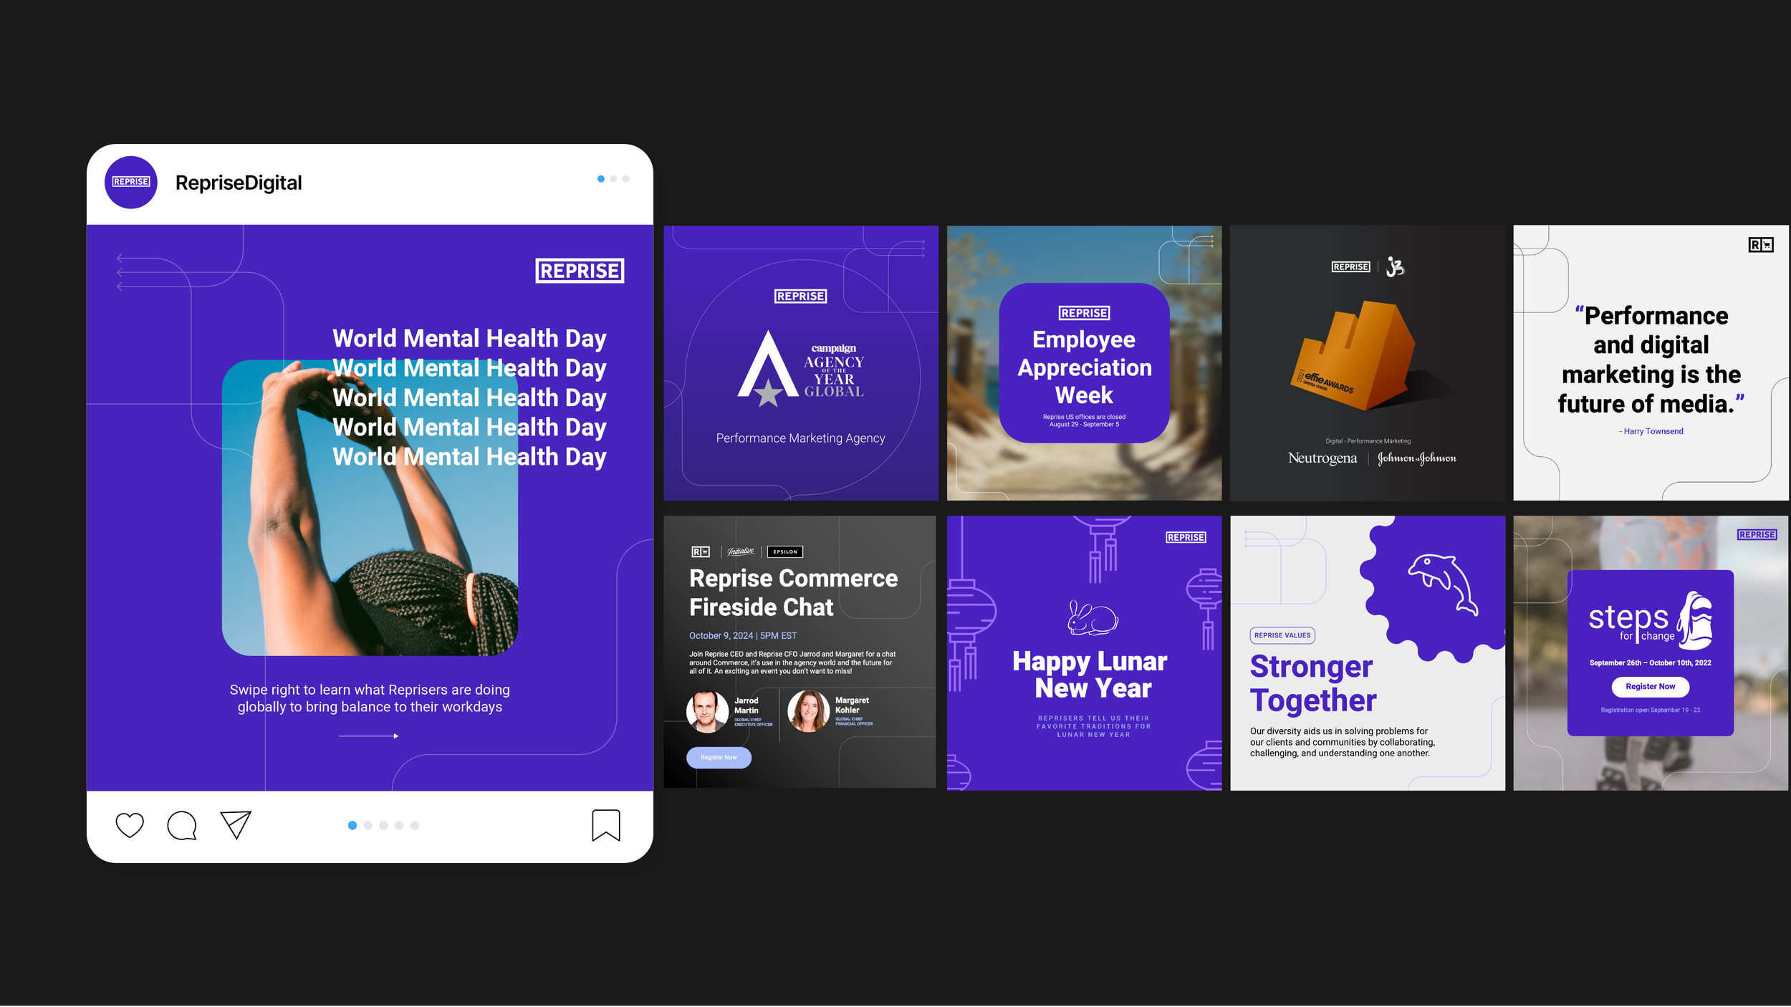This screenshot has height=1007, width=1791.
Task: Click the golden Effie Awards trophy
Action: point(1354,356)
